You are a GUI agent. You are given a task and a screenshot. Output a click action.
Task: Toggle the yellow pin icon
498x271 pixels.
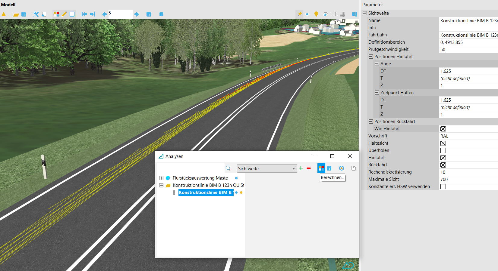click(x=299, y=14)
